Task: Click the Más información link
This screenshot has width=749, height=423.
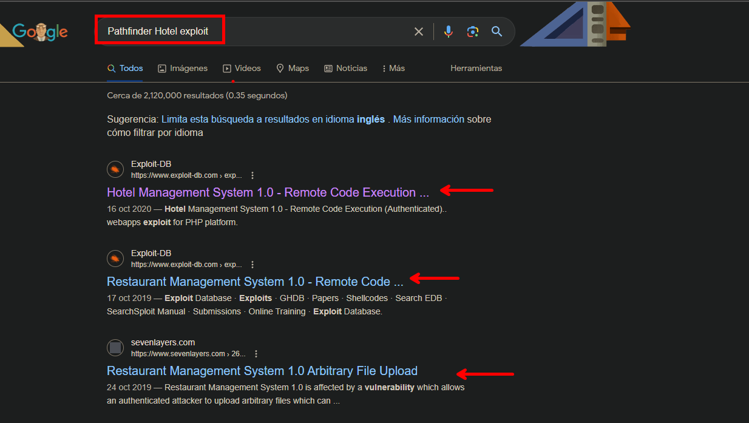Action: click(429, 120)
